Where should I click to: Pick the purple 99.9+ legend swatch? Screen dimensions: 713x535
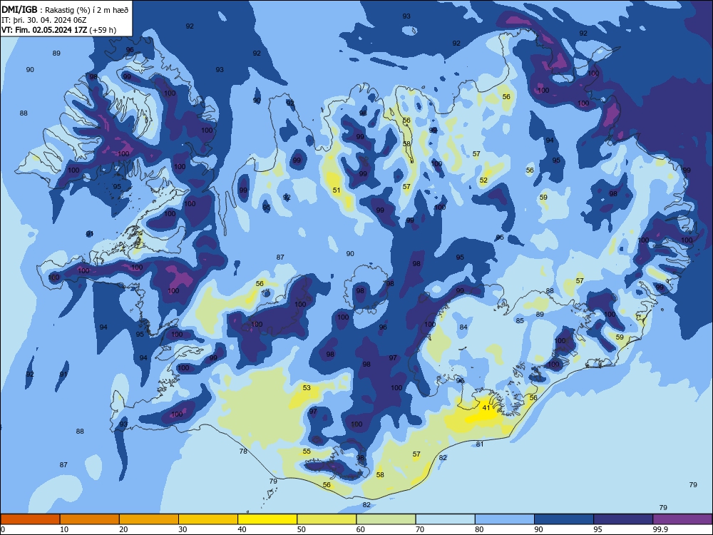682,519
